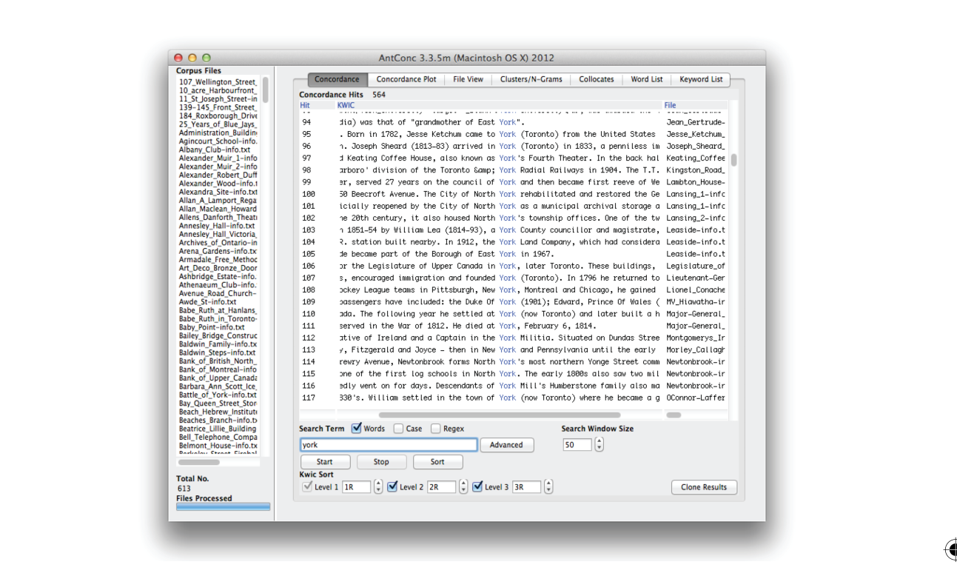
Task: Open the Concordance Plot tab
Action: (406, 79)
